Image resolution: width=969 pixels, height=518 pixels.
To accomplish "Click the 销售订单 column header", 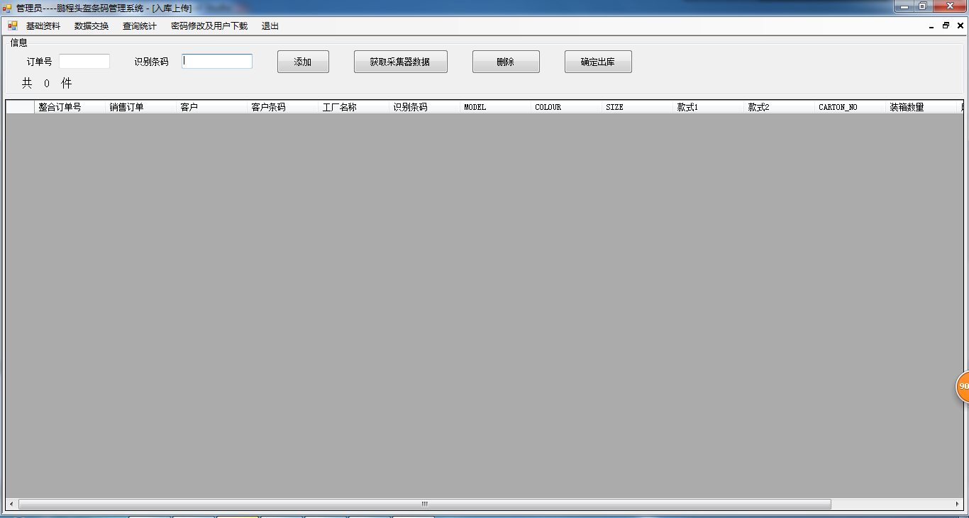I will 140,107.
